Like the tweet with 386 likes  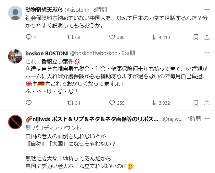[x=112, y=37]
